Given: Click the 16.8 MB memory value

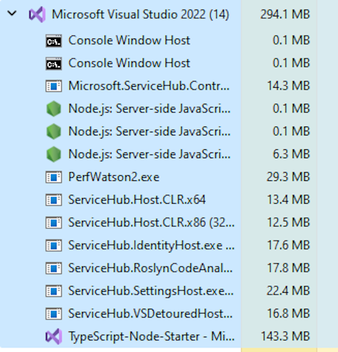Looking at the screenshot, I should coord(288,314).
